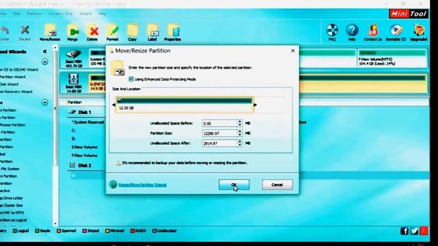Click the MiniTool logo

click(409, 14)
